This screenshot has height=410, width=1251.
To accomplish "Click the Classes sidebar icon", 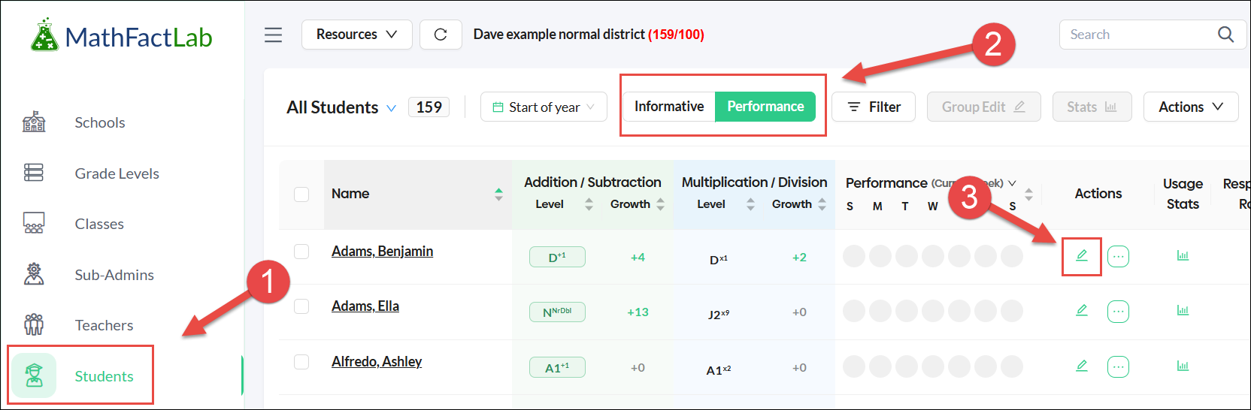I will [x=34, y=224].
